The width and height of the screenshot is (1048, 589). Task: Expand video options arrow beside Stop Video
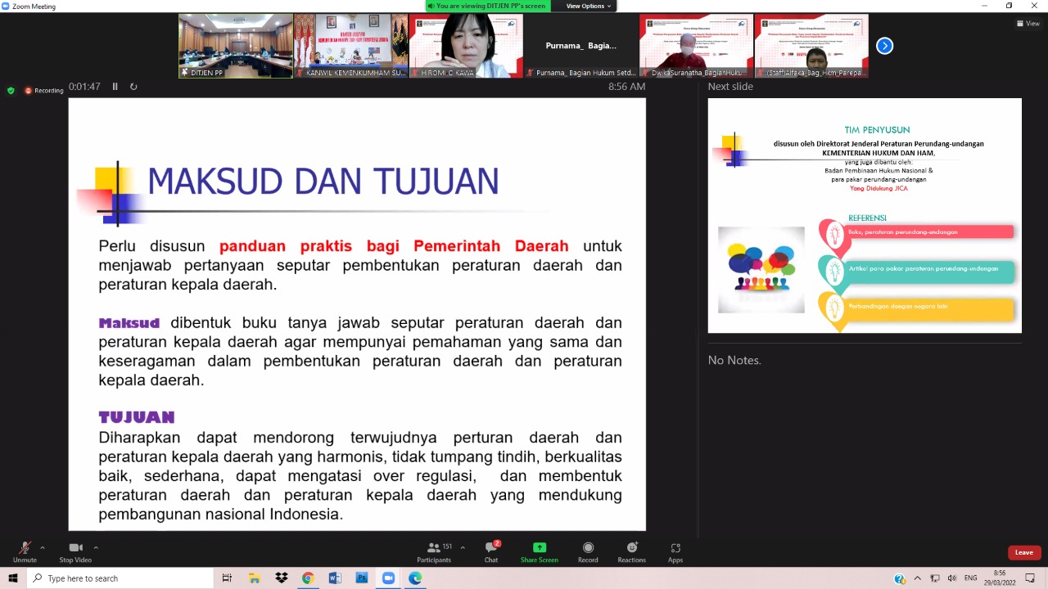point(96,547)
